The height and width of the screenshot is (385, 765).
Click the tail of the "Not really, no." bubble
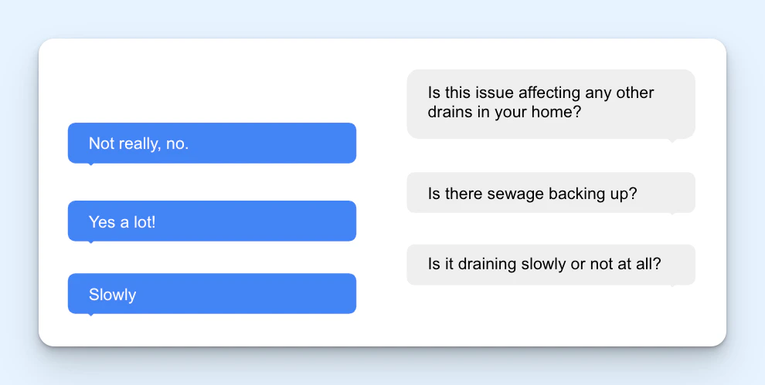[x=91, y=164]
